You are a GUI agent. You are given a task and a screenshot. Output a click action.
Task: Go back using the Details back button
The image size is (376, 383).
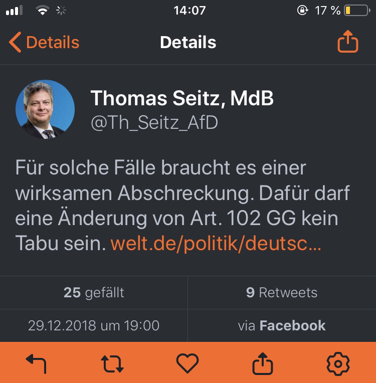[x=44, y=43]
